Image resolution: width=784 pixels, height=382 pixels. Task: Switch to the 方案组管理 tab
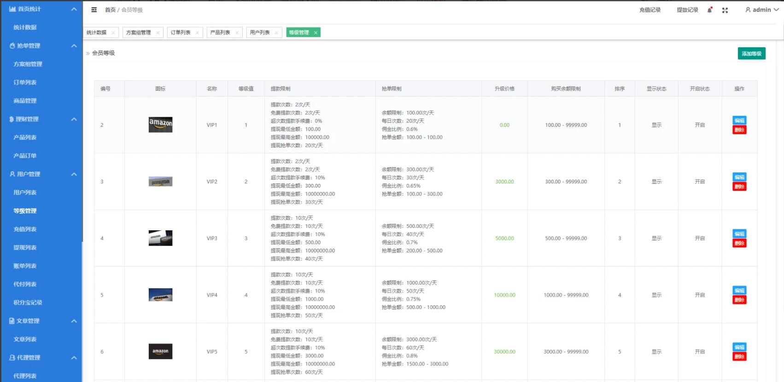pos(138,33)
